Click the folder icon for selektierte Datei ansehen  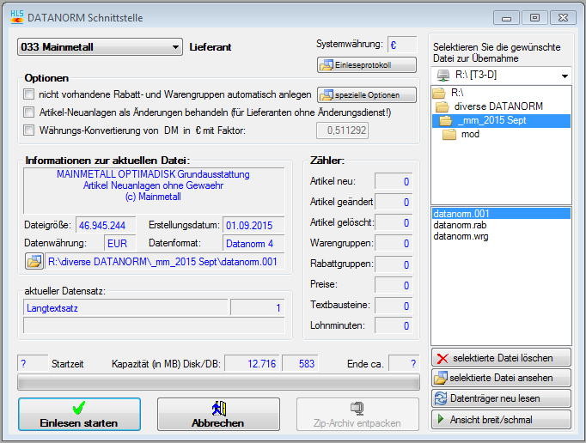pos(442,379)
